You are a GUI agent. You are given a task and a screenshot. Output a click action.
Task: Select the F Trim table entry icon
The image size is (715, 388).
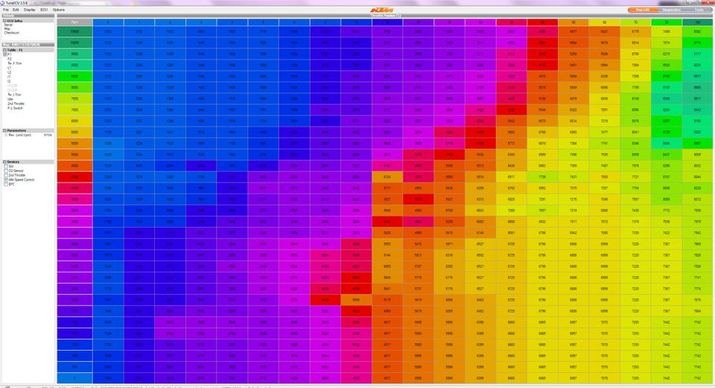coord(10,63)
